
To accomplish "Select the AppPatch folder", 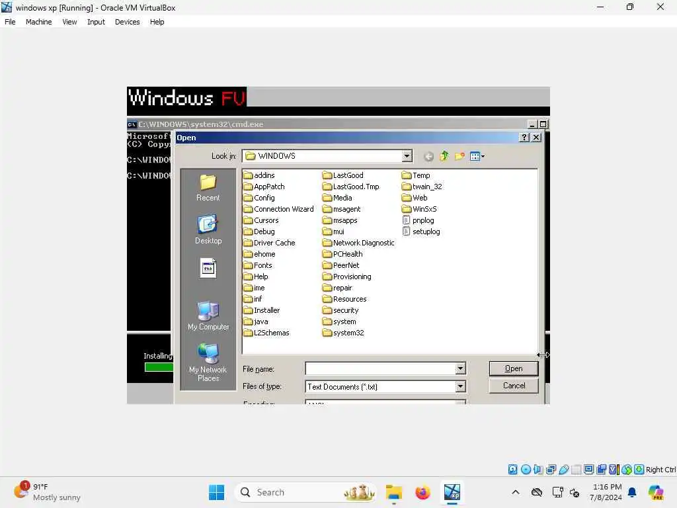I will [x=264, y=187].
